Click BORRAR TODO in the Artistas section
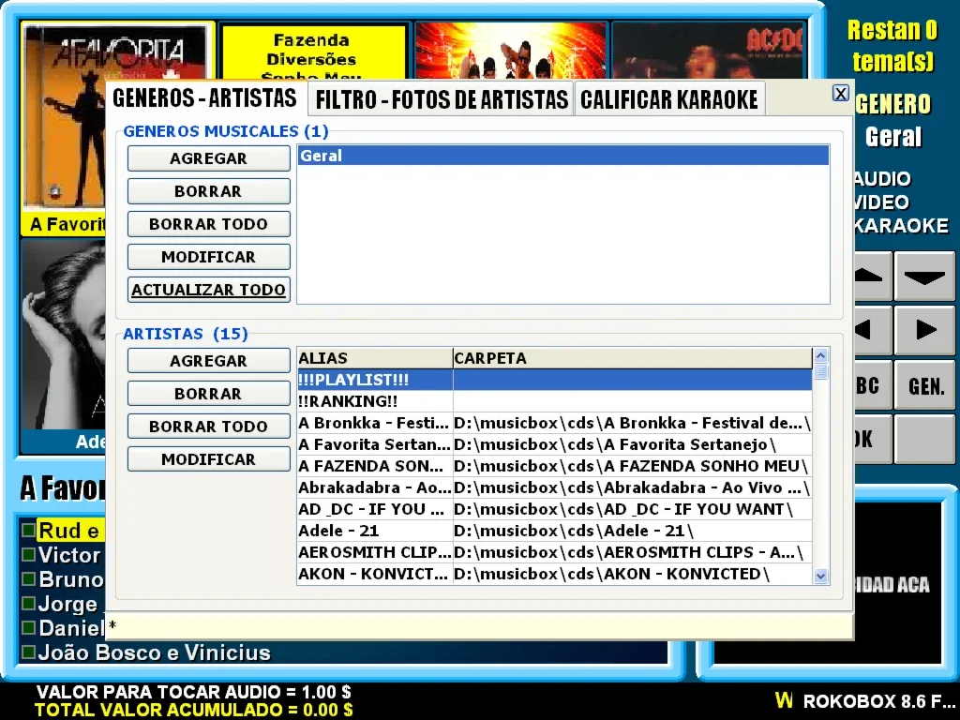The image size is (960, 720). click(209, 427)
